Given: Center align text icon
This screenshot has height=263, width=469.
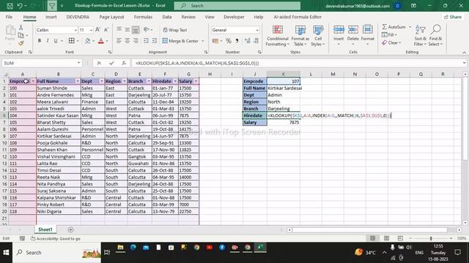Looking at the screenshot, I should pyautogui.click(x=127, y=41).
